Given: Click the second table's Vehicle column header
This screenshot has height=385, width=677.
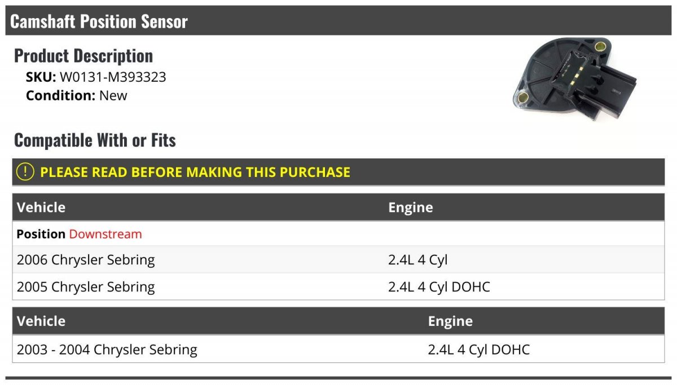Looking at the screenshot, I should click(x=41, y=321).
